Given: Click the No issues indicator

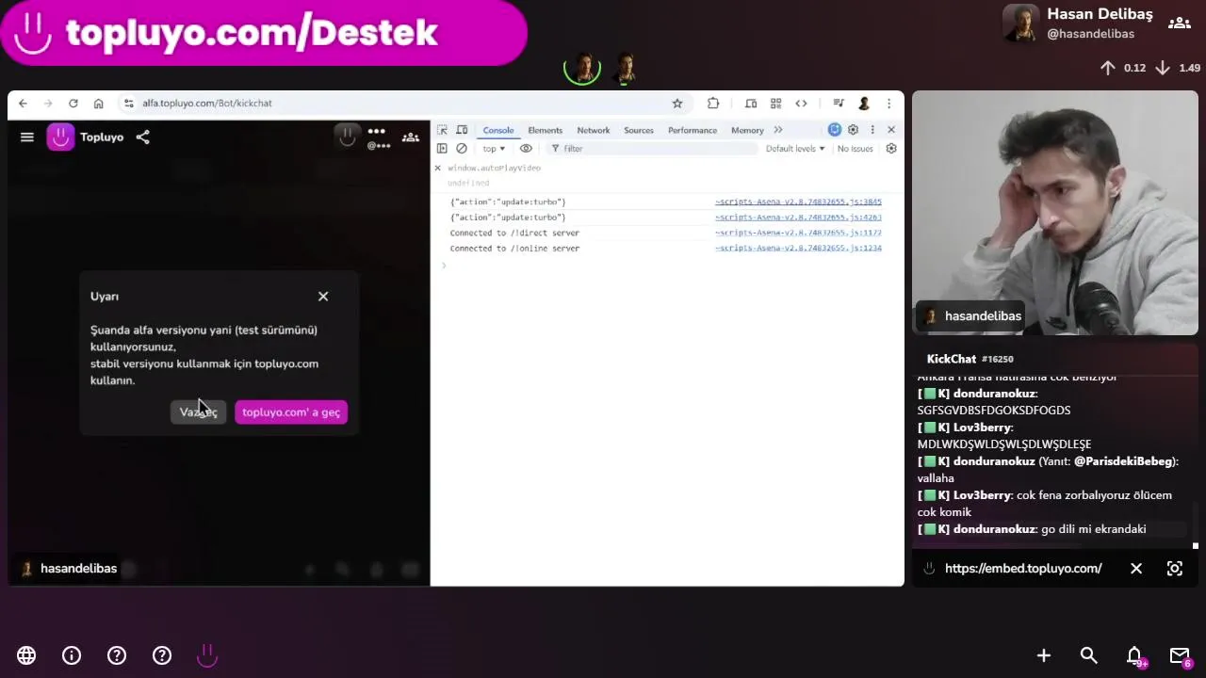Looking at the screenshot, I should [856, 149].
